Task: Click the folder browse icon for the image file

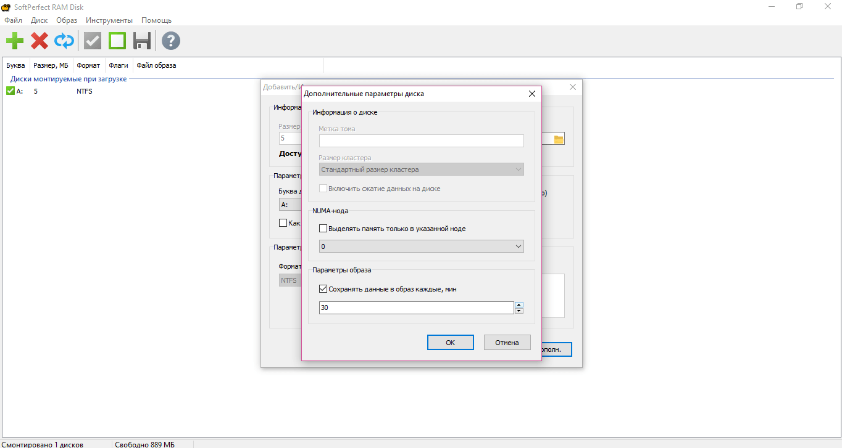Action: pos(559,139)
